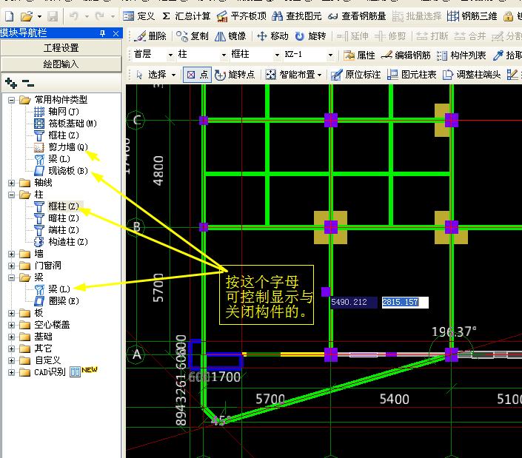This screenshot has height=458, width=522.
Task: Toggle 旋转点 rotate-point placement mode
Action: pos(235,75)
